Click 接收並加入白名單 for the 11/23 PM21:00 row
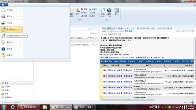Viewport: 196px width, 110px height. tap(115, 76)
